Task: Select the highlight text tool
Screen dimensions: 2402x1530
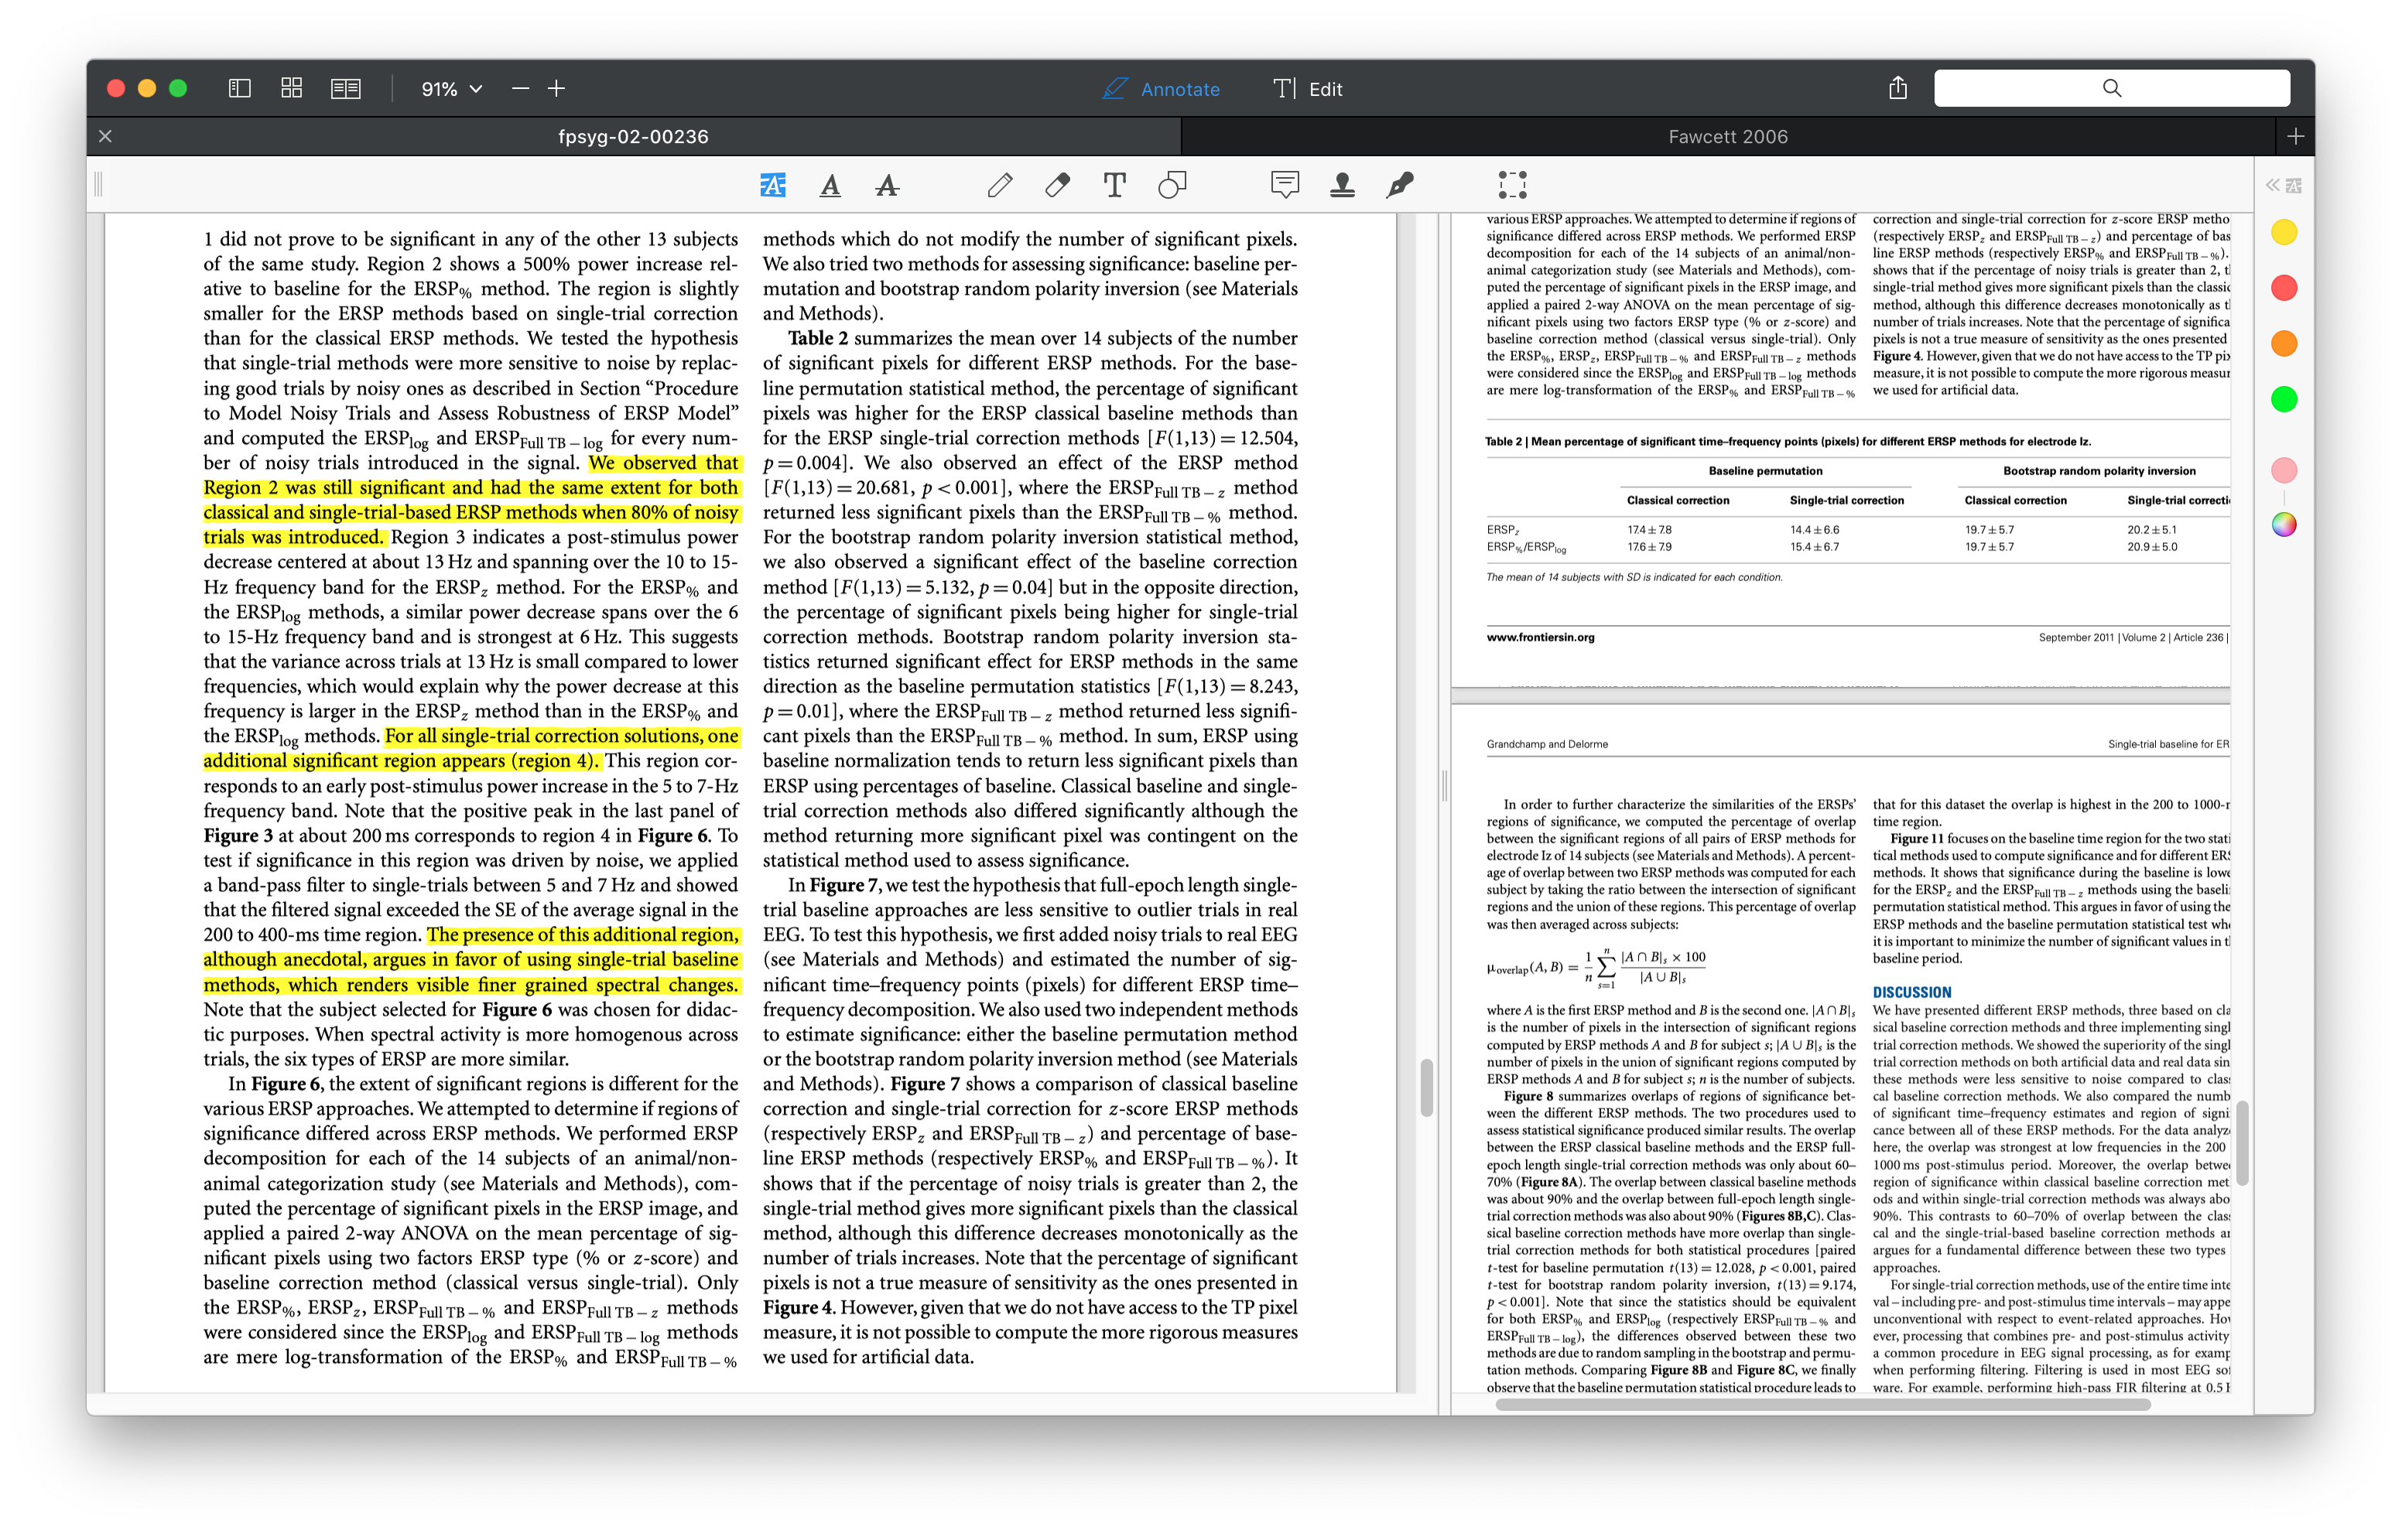Action: tap(773, 185)
